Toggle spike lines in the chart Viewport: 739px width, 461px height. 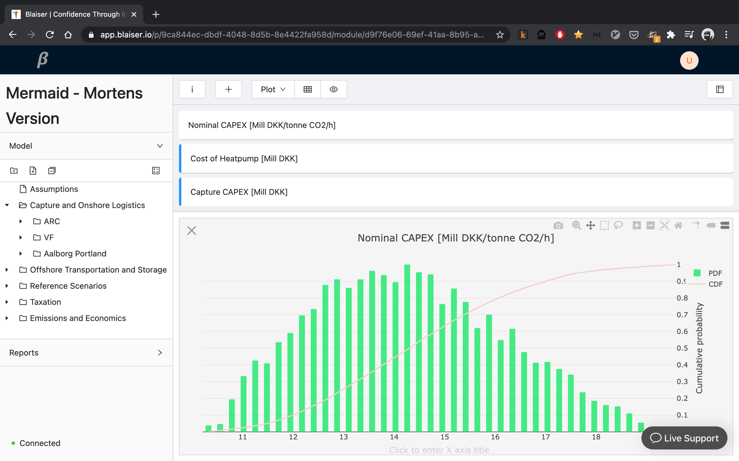pos(696,226)
